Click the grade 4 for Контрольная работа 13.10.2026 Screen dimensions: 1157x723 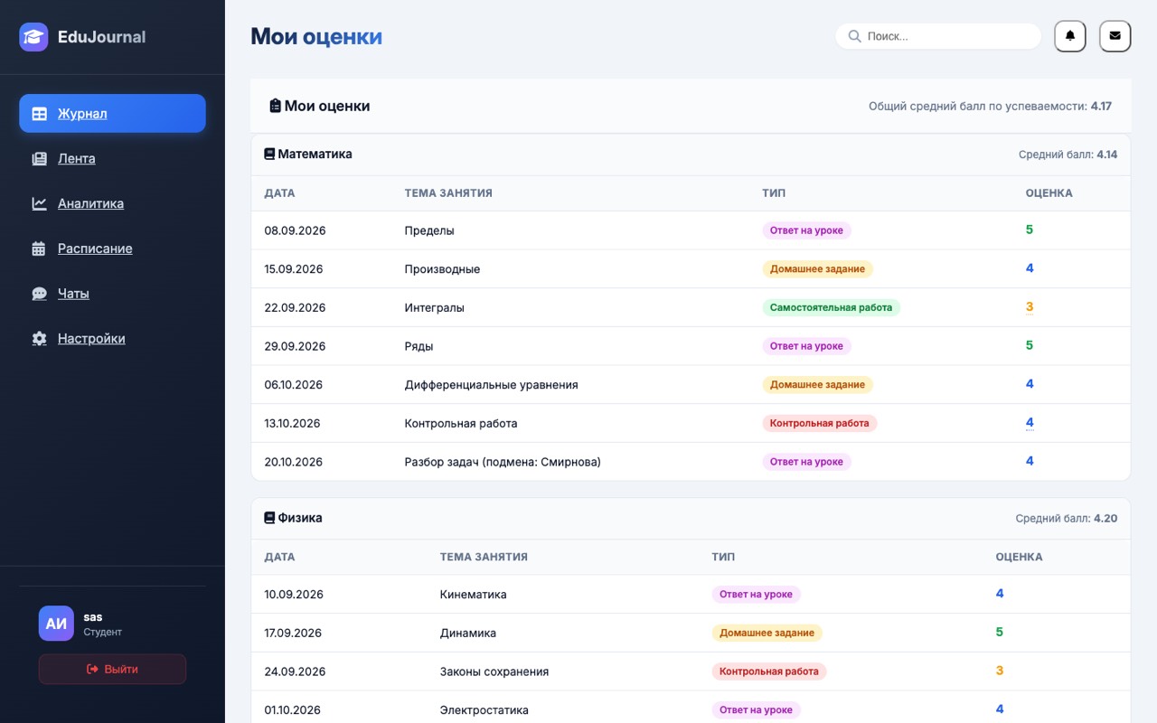(1030, 423)
